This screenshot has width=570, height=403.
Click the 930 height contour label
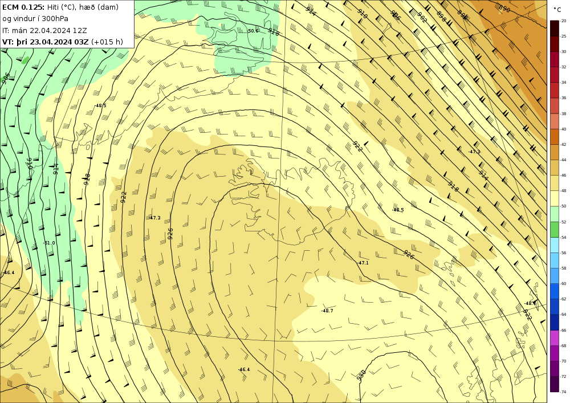click(361, 376)
